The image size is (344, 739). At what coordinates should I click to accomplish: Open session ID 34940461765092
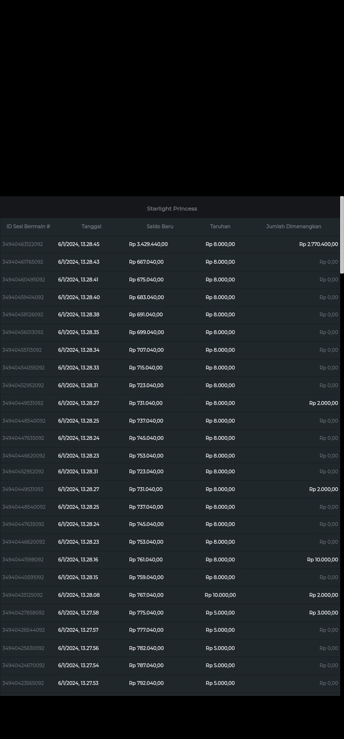22,262
